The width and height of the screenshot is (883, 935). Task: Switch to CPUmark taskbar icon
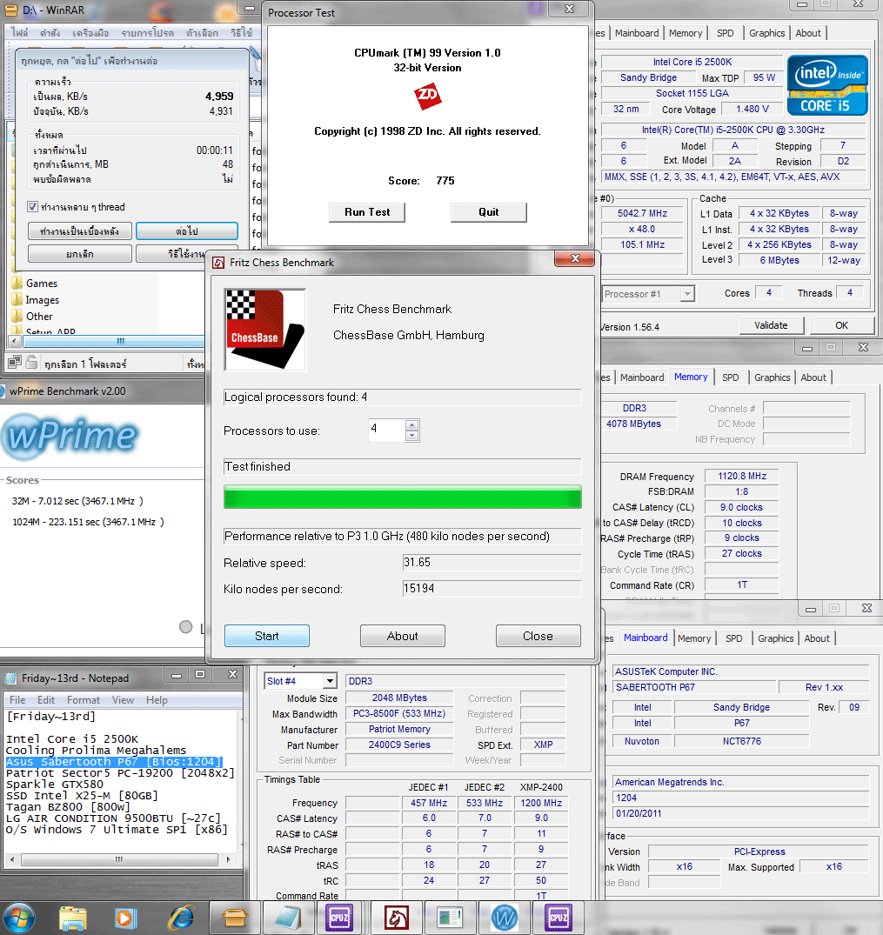click(449, 918)
